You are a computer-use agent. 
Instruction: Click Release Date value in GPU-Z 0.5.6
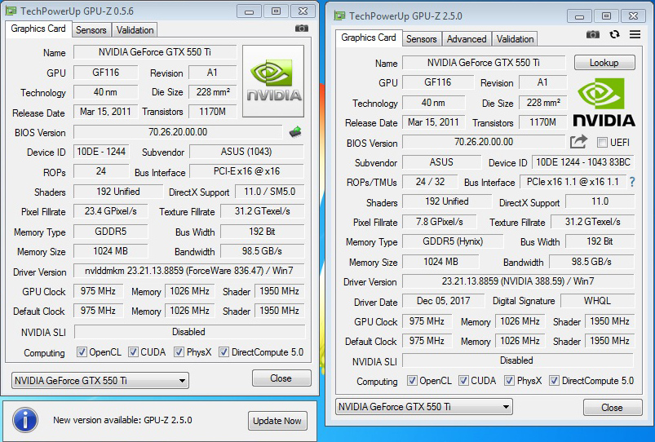click(x=106, y=112)
